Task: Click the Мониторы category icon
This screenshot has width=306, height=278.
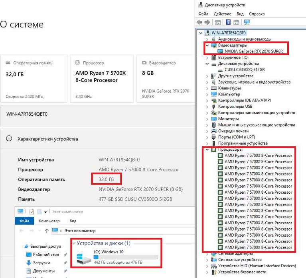Action: (214, 119)
